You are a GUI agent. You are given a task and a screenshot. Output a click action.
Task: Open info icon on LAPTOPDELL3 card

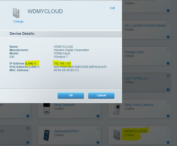168,90
